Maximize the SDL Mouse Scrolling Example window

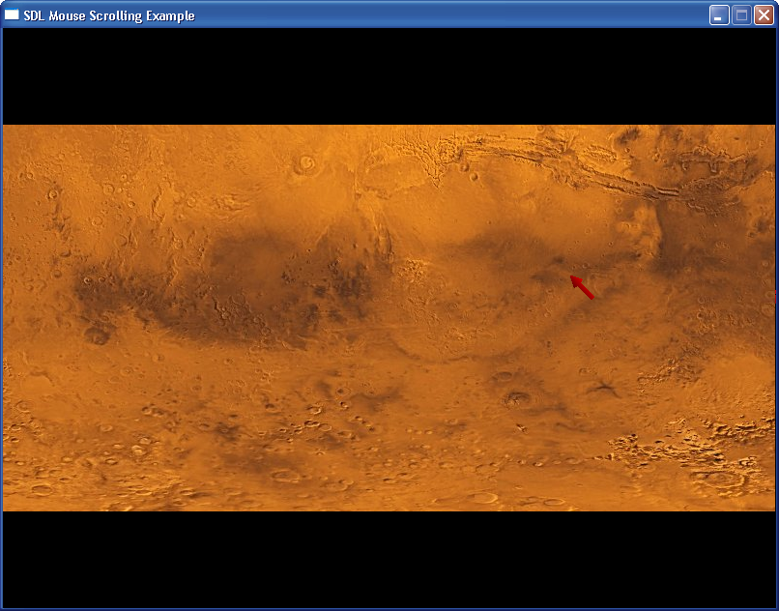741,15
